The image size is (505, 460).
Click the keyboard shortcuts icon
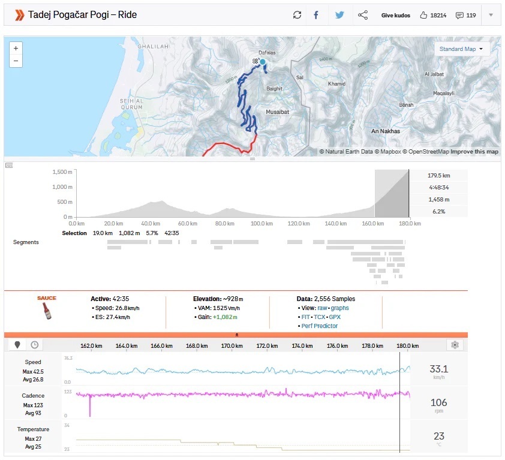[9, 166]
